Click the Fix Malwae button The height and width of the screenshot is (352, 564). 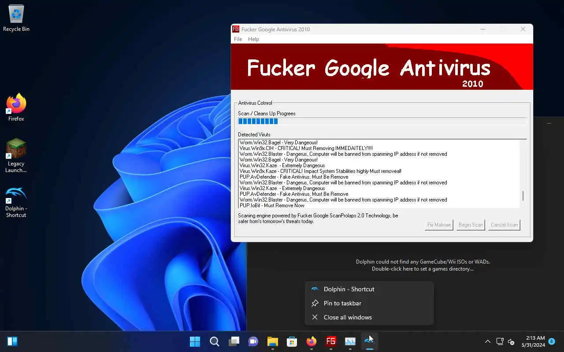[439, 225]
